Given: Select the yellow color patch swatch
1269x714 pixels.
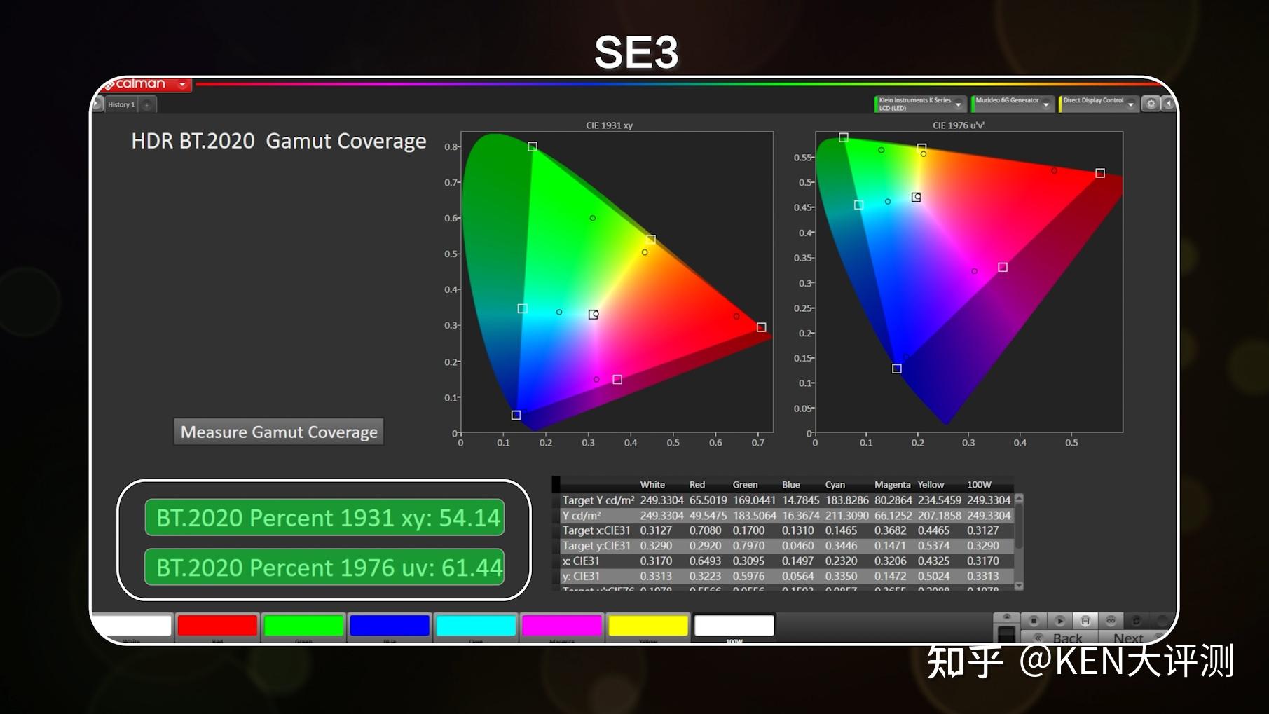Looking at the screenshot, I should [x=648, y=625].
